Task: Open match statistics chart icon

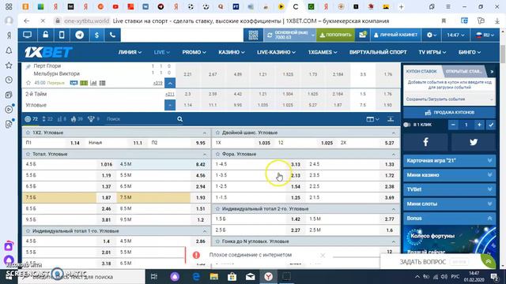Action: click(x=93, y=83)
